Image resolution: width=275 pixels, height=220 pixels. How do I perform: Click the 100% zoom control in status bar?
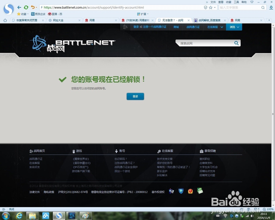268,209
